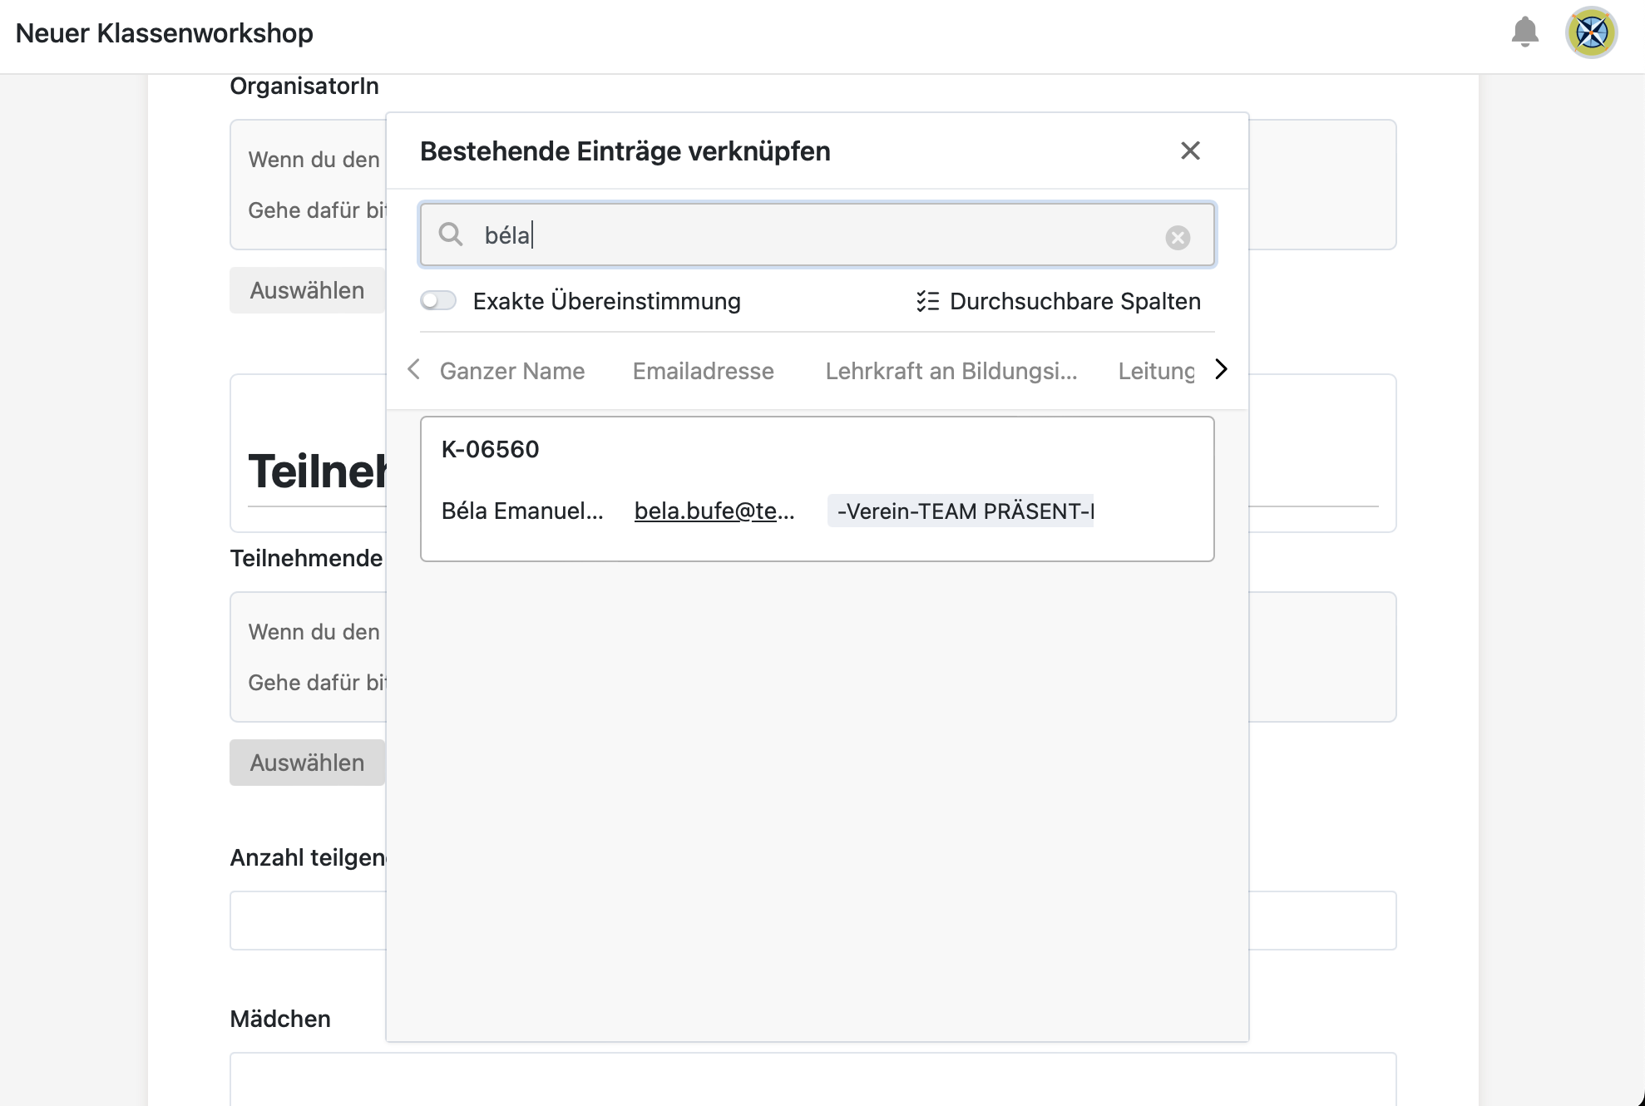The image size is (1645, 1106).
Task: Focus the search input containing béla
Action: (x=815, y=235)
